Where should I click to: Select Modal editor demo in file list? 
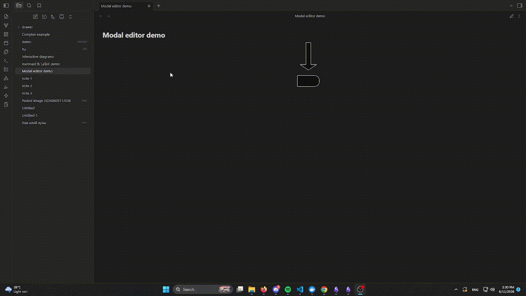(x=53, y=71)
